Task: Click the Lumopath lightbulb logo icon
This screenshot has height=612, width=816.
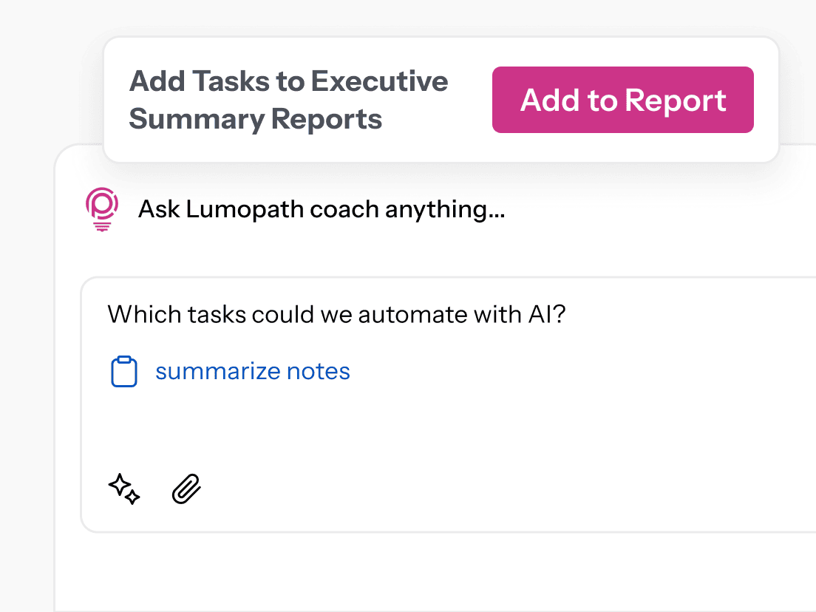Action: pos(101,210)
